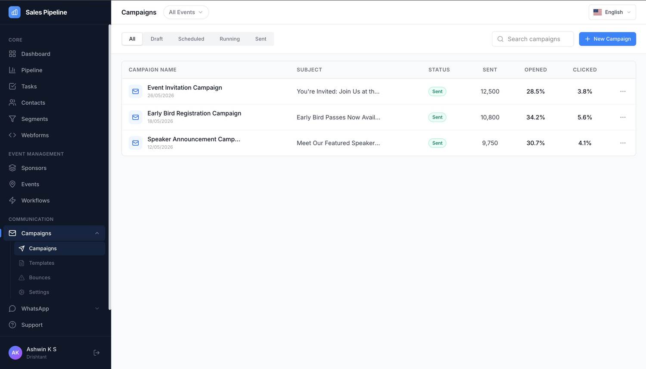Click the sidebar vertical scrollbar
This screenshot has height=369, width=646.
tap(109, 167)
